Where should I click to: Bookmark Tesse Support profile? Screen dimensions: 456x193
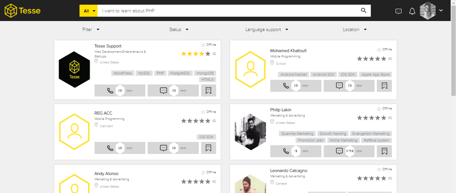tap(208, 90)
